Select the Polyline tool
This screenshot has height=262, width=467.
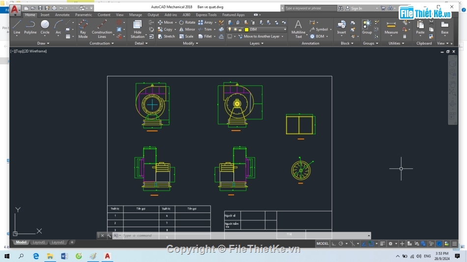30,27
